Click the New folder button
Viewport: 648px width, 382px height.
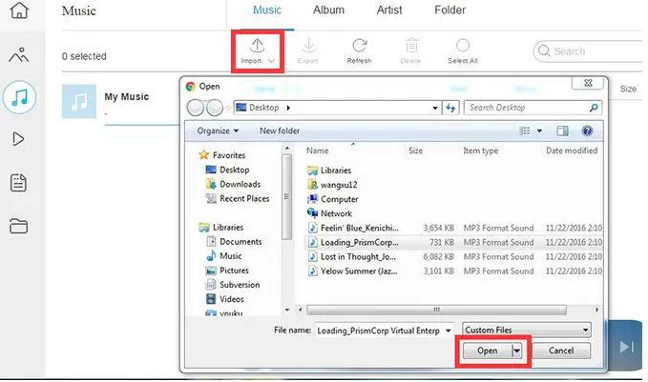(279, 131)
